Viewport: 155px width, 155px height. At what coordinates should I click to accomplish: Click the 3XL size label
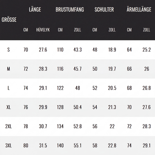9,146
